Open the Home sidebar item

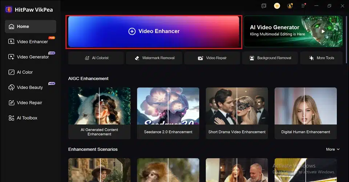(x=31, y=26)
